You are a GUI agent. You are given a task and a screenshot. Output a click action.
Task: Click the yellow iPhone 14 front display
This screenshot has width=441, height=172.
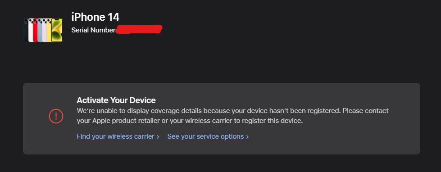(x=57, y=30)
